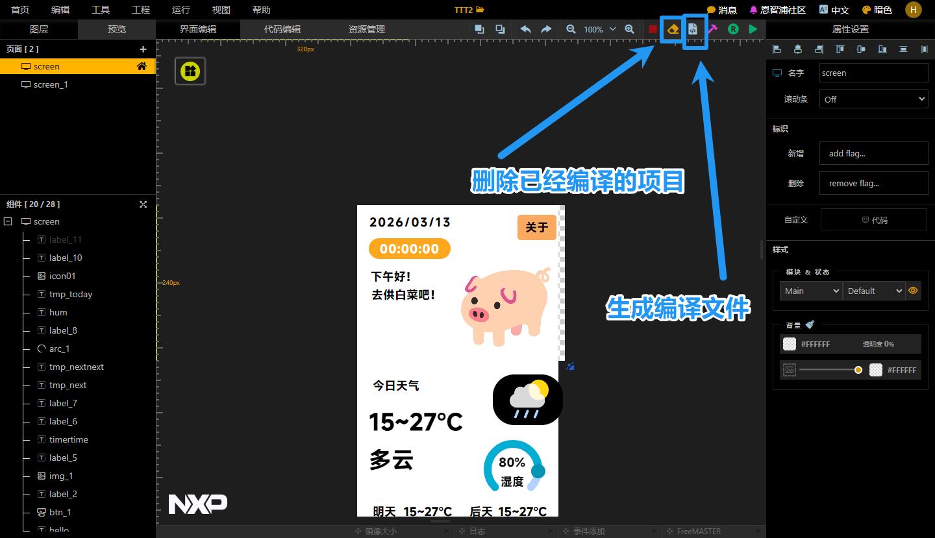Switch to the 资源管理 tab
The height and width of the screenshot is (538, 935).
click(x=367, y=29)
